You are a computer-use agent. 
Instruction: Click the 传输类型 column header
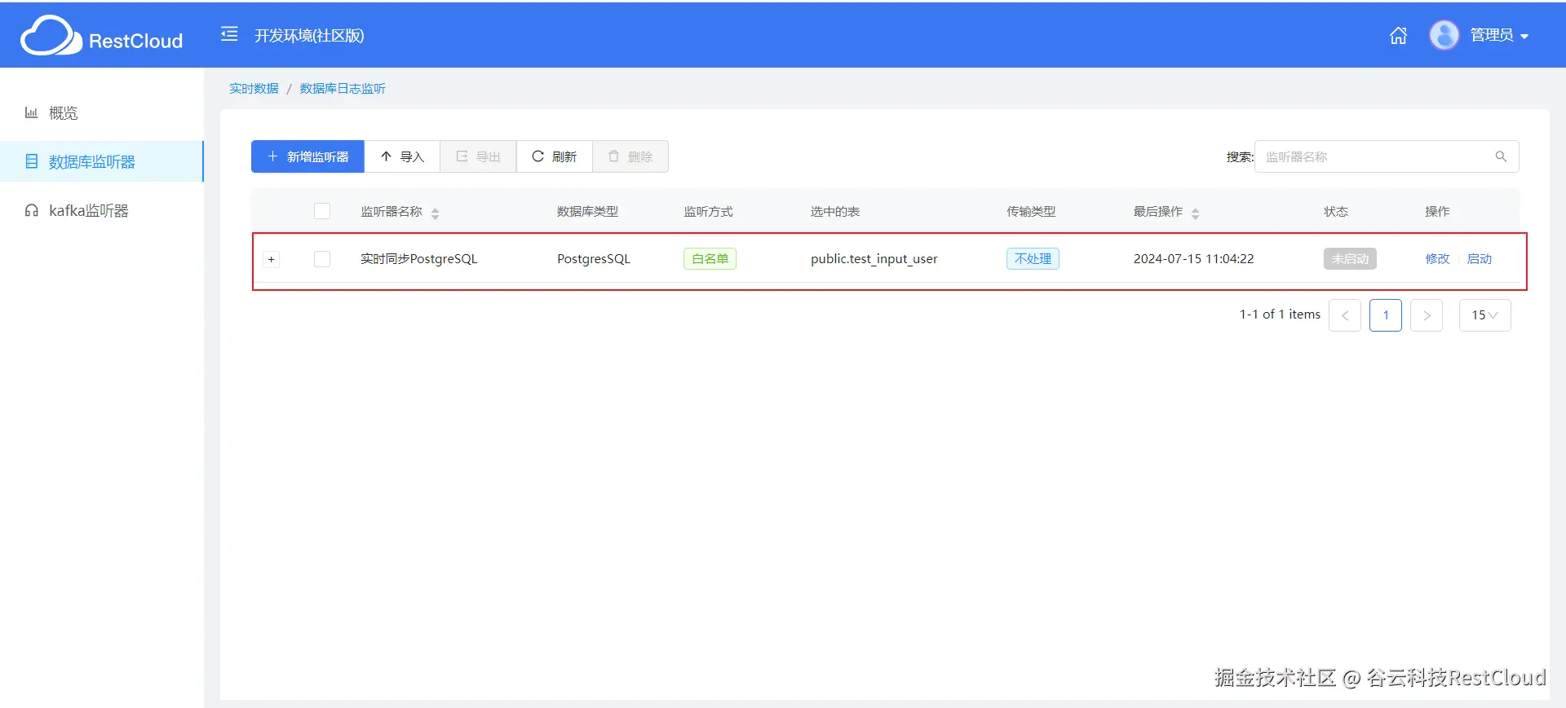click(1031, 212)
